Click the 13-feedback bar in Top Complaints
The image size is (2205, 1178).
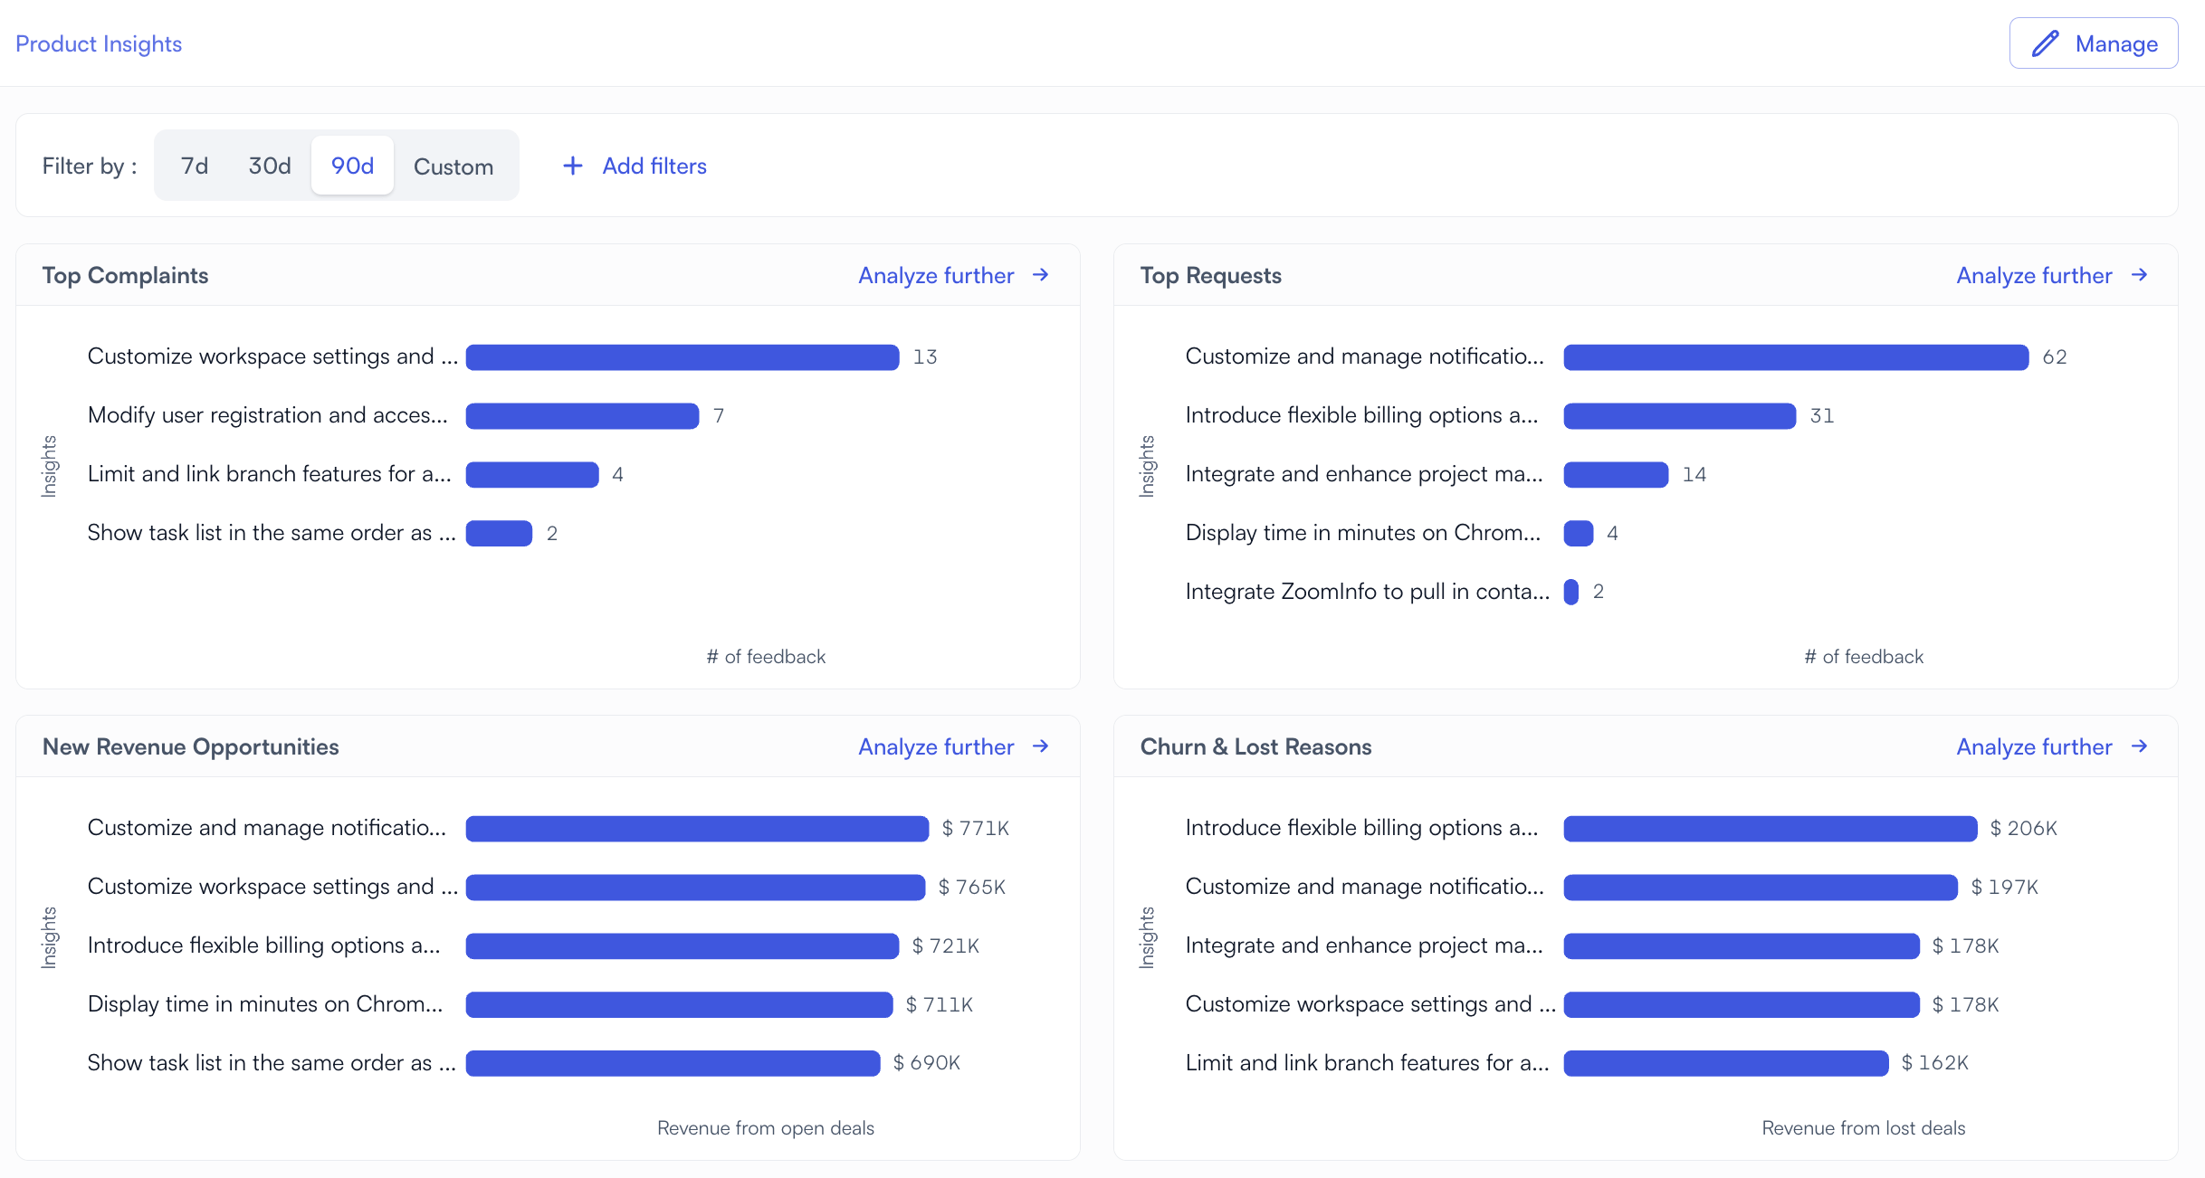click(x=682, y=356)
